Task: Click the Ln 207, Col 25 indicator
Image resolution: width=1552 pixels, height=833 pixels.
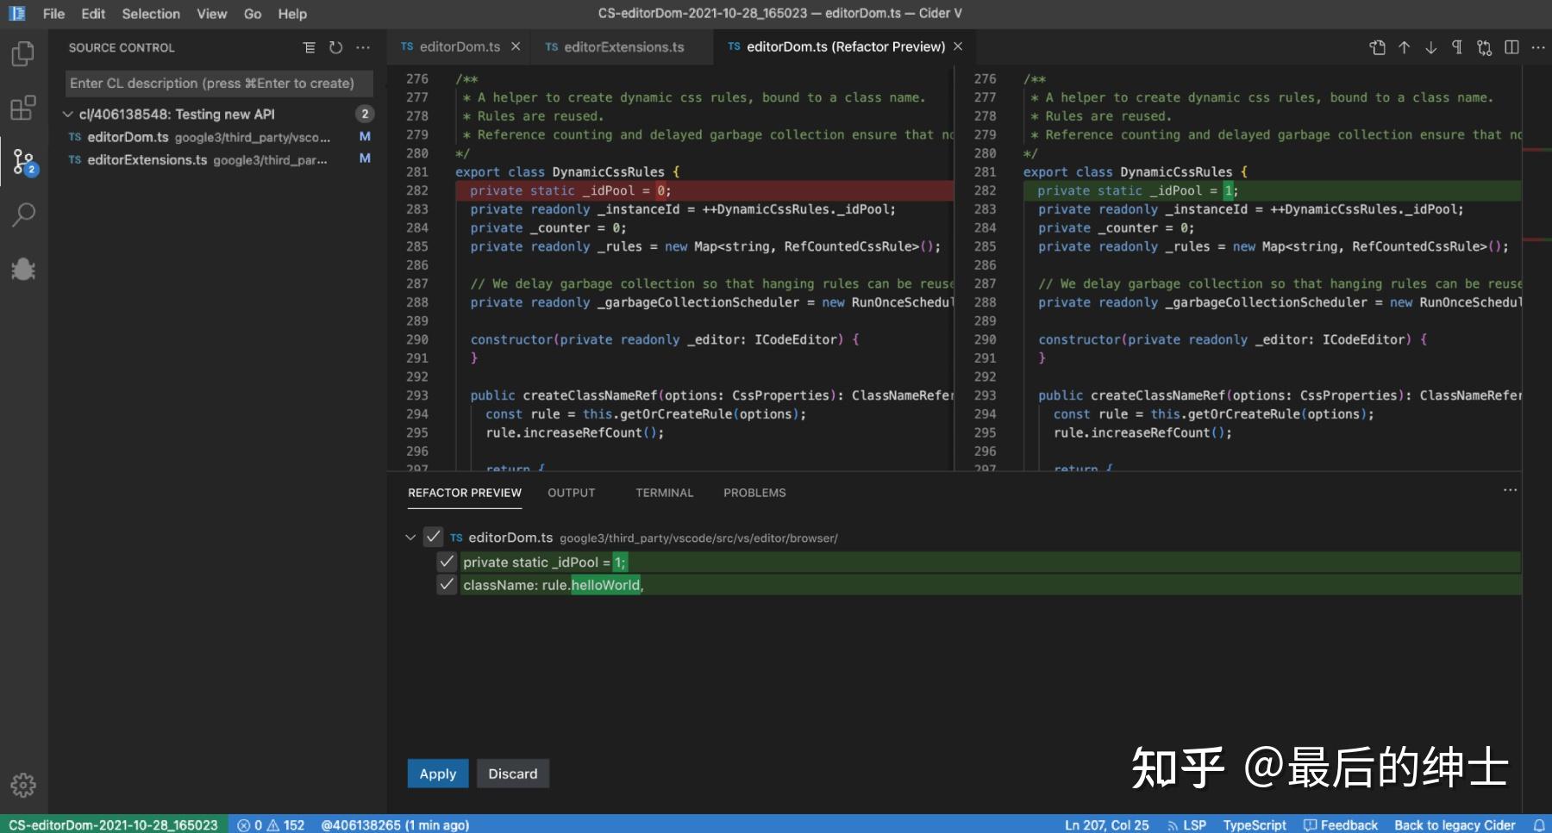Action: pos(1107,825)
